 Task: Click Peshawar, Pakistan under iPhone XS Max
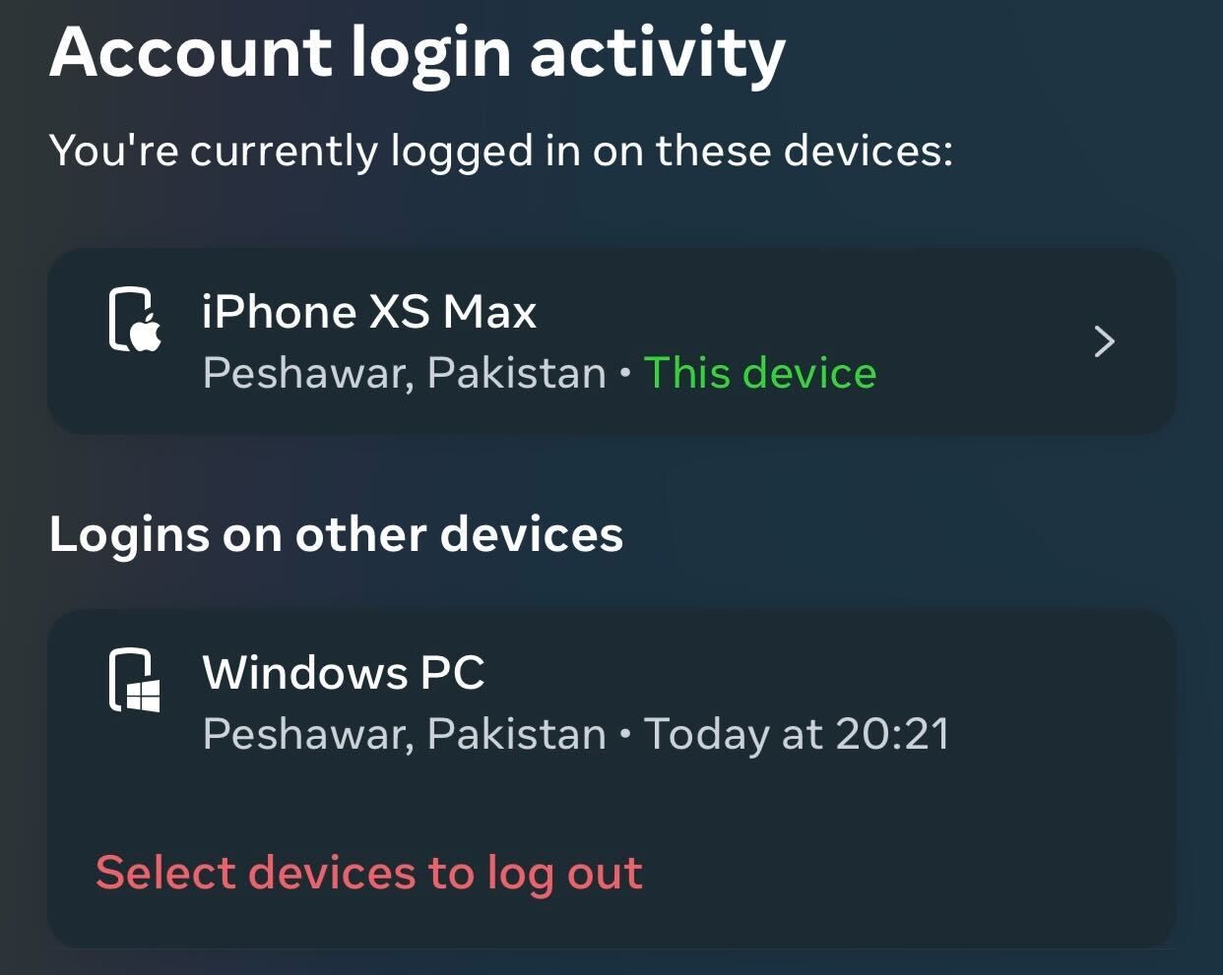pyautogui.click(x=405, y=374)
